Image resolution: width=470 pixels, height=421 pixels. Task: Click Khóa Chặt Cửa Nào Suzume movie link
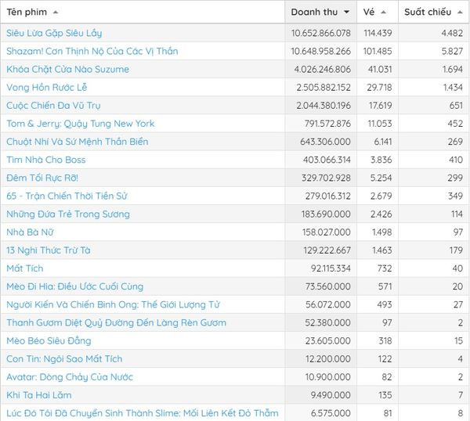click(67, 69)
